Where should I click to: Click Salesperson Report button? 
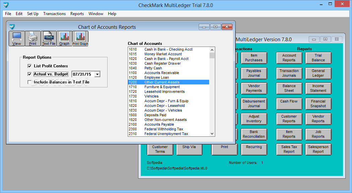click(318, 149)
